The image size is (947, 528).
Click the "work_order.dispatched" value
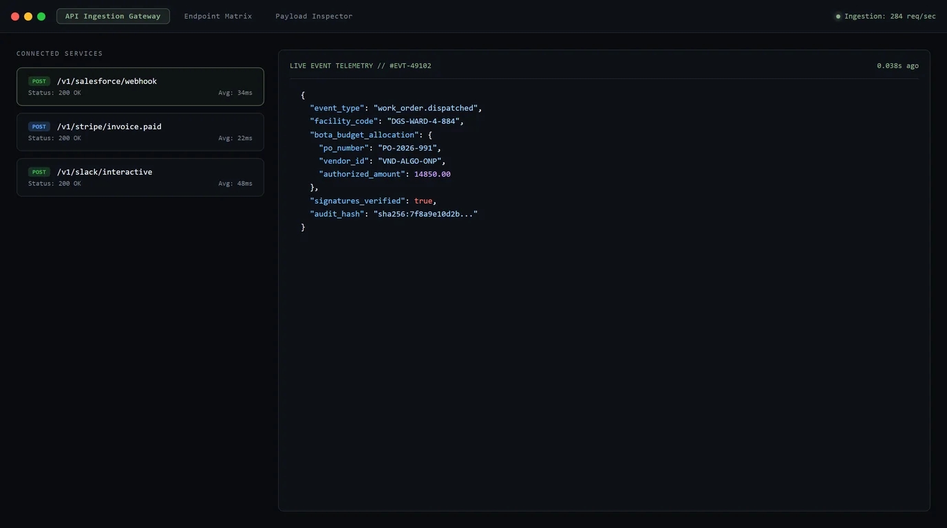425,108
